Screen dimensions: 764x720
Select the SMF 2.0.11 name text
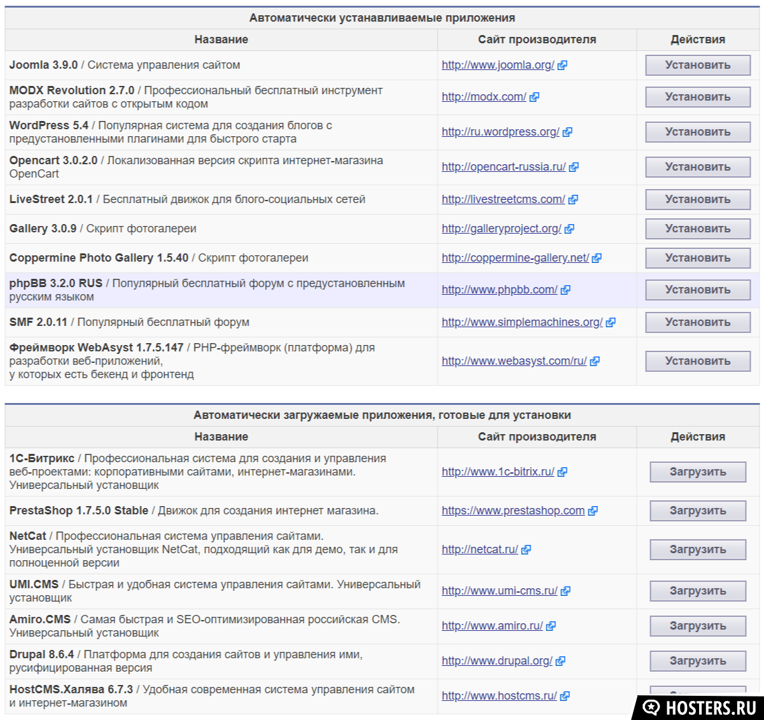[x=38, y=322]
